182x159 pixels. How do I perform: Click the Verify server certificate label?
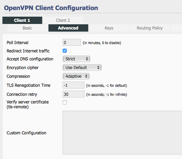[28, 104]
